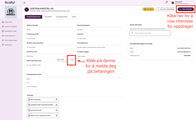The height and width of the screenshot is (120, 196).
Task: Go to Avtaler & Prosjekter
Action: (11, 27)
